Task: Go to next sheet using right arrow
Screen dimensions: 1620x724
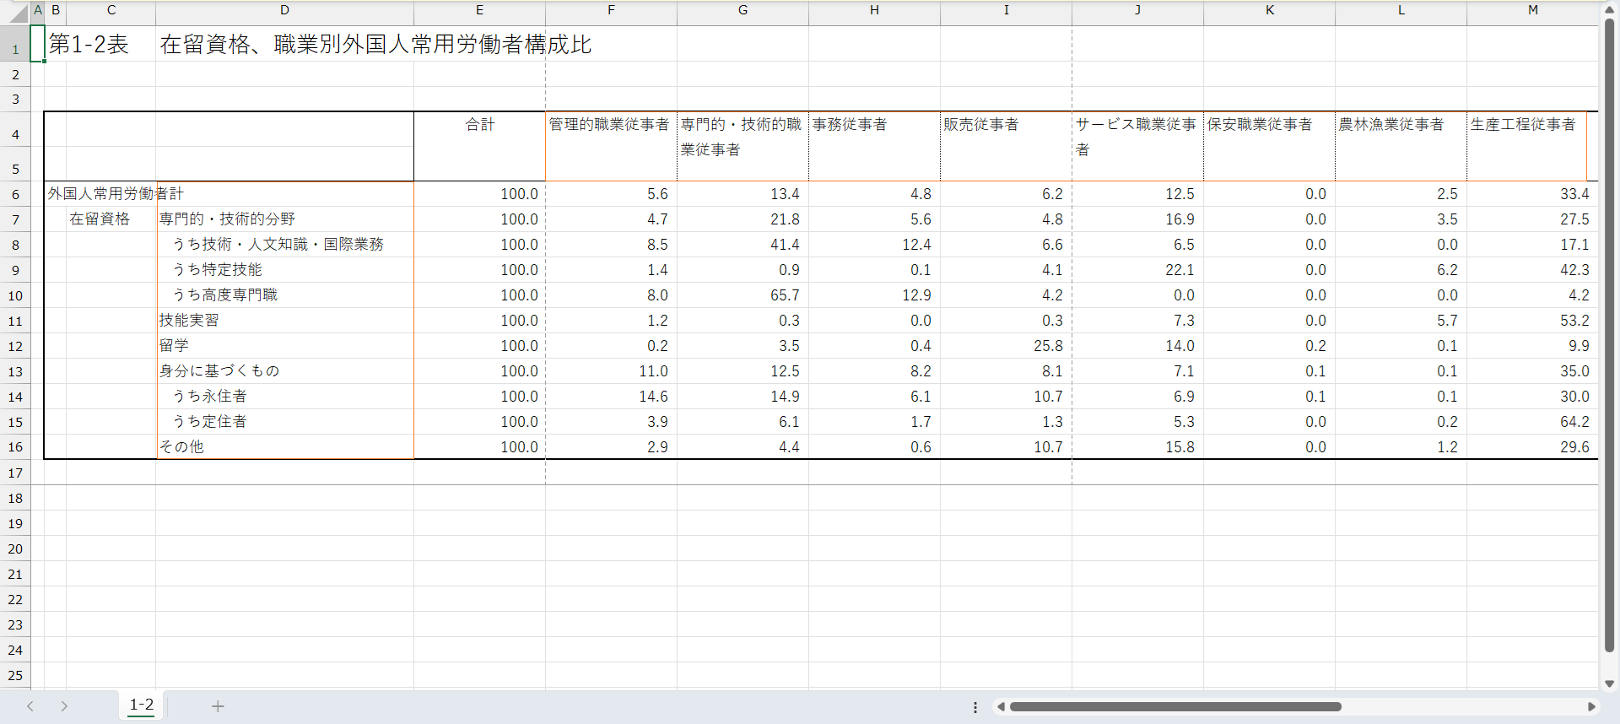Action: pos(64,706)
